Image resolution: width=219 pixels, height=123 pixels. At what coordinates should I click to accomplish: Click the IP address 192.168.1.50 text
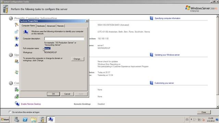point(103,39)
